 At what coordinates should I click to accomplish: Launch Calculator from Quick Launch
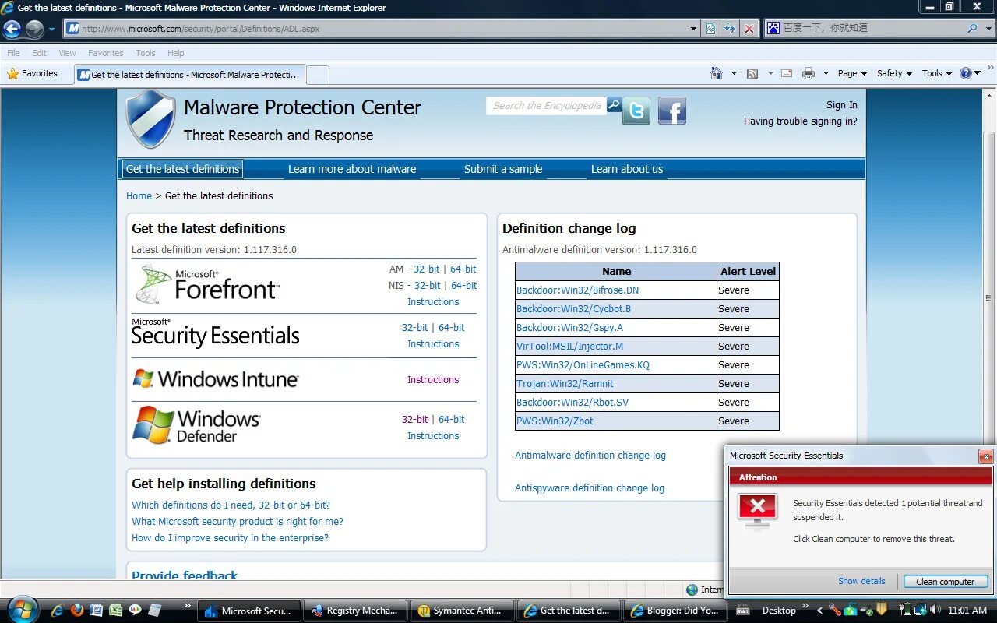(x=154, y=611)
